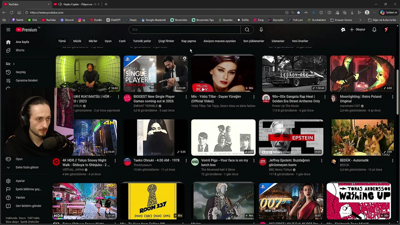Viewport: 400px width, 225px height.
Task: Select the Mix'ler filter chip
Action: point(93,41)
